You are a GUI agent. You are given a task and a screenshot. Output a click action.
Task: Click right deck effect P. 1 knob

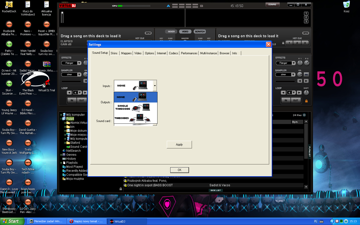click(x=300, y=63)
